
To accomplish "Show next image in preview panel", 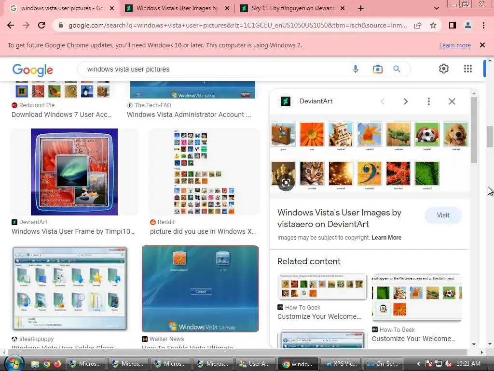I will [x=406, y=101].
